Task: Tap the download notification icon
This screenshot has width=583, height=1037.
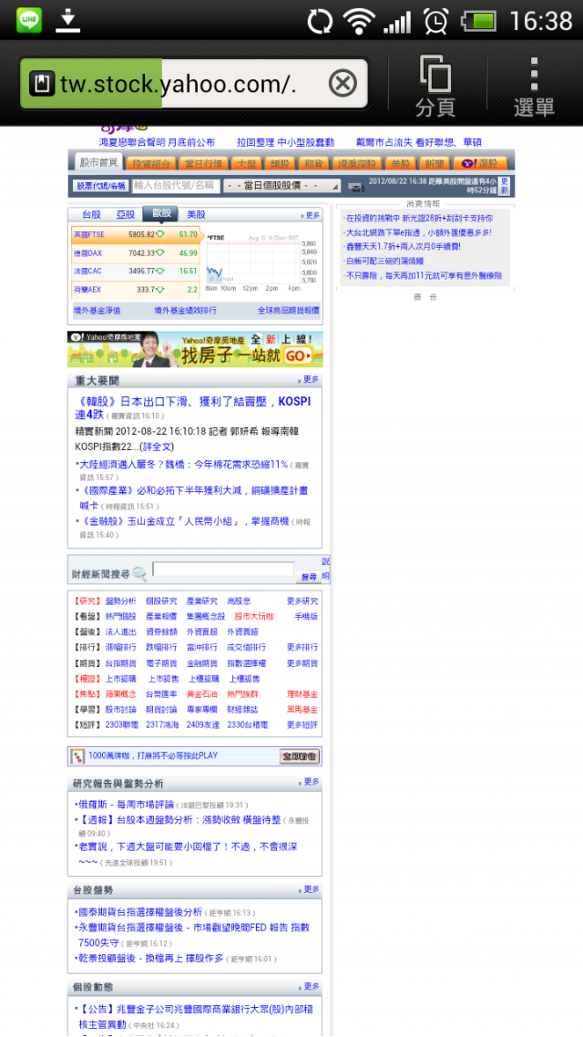Action: tap(67, 20)
